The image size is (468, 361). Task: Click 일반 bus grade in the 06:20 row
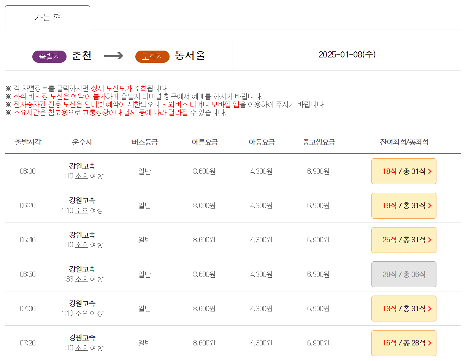(x=145, y=206)
